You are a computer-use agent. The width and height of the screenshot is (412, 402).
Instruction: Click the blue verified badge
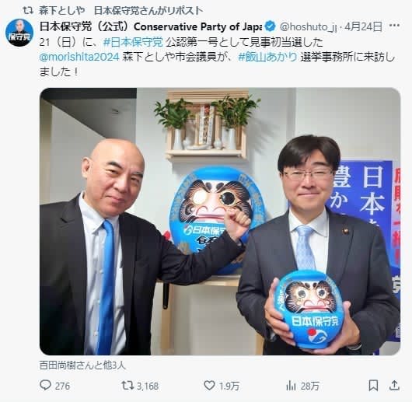coord(270,26)
